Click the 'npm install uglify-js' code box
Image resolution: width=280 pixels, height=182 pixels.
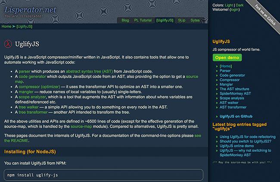[103, 175]
